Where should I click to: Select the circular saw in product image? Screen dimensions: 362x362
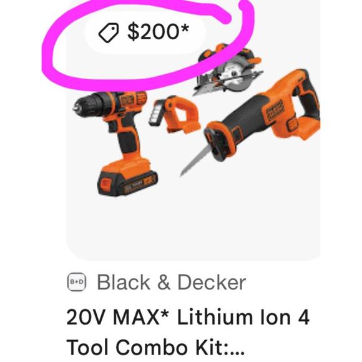point(228,69)
